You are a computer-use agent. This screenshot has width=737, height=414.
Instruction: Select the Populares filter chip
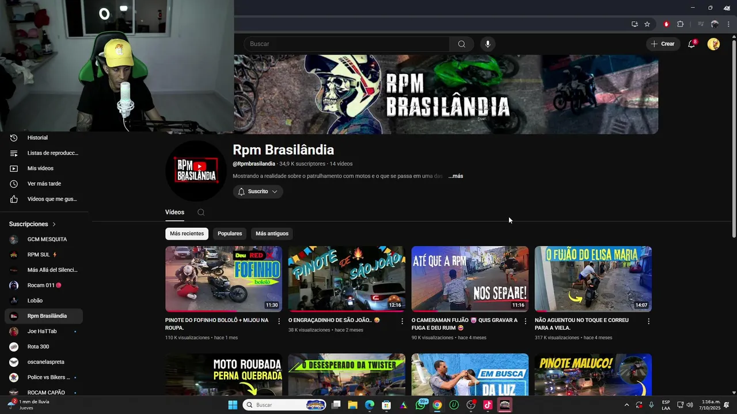(230, 233)
